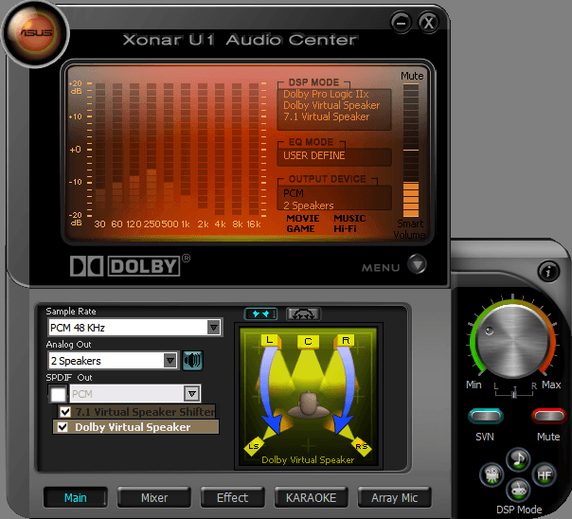Click the headphone virtual speaker button
Screen dimensions: 572x519
tap(303, 313)
